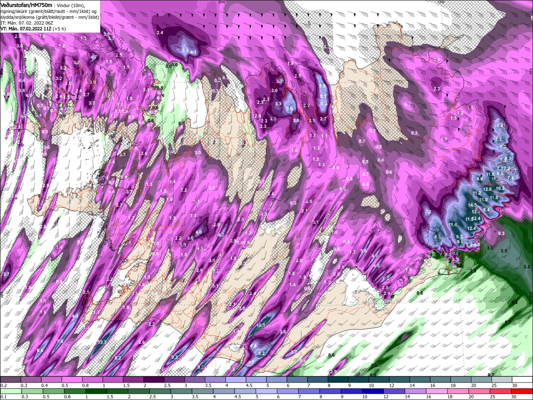Click the 0.2 legend scale label
This screenshot has width=533, height=400.
point(3,385)
